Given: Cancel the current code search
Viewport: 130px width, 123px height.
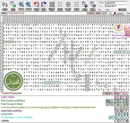Looking at the screenshot, I should tap(118, 13).
